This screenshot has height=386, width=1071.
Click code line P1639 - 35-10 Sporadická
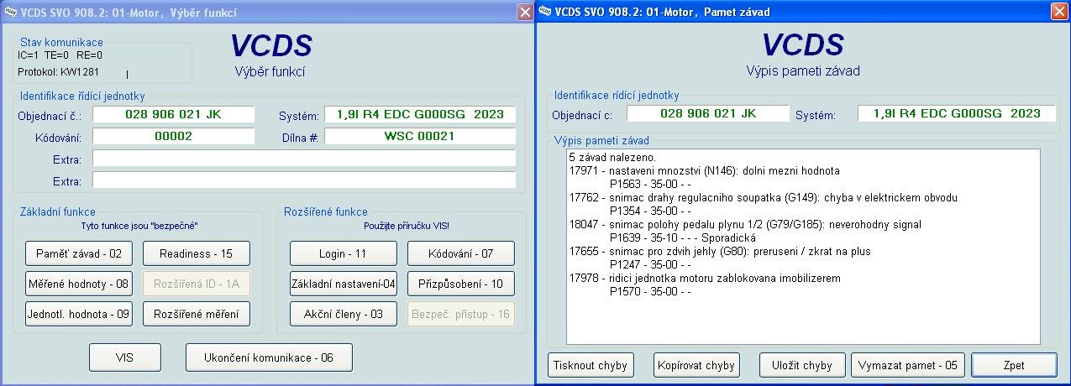(x=682, y=238)
